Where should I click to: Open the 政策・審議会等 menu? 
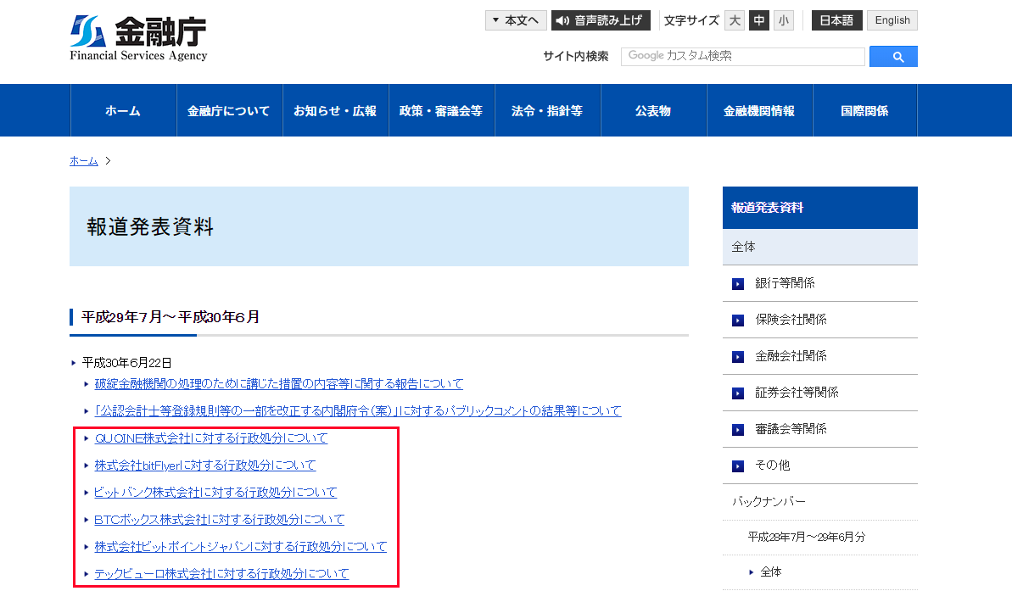point(441,110)
